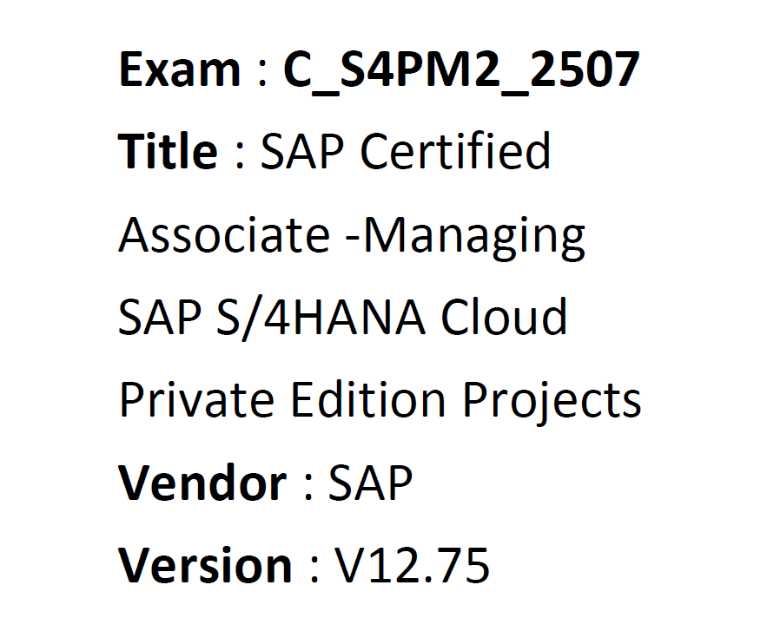774x631 pixels.
Task: Click the word "Projects"
Action: click(552, 403)
